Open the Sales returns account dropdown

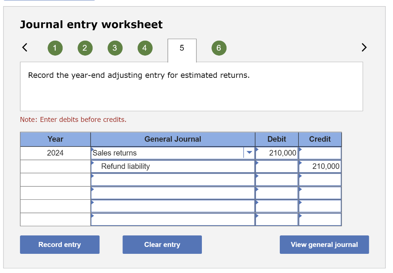[249, 153]
